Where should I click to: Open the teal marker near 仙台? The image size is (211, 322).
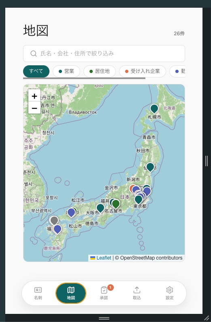tap(150, 167)
